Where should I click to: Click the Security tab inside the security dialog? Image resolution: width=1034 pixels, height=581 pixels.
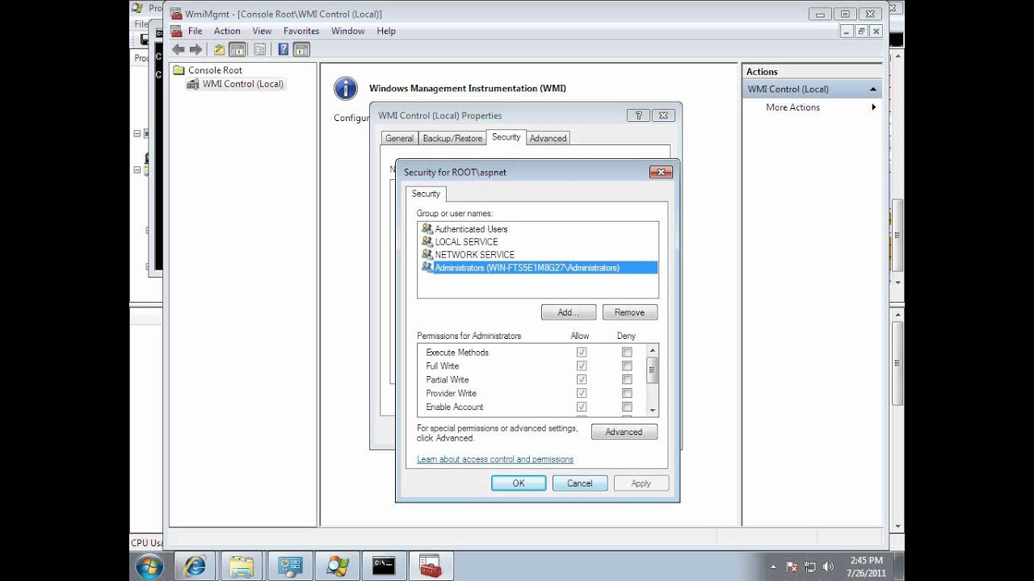[426, 194]
